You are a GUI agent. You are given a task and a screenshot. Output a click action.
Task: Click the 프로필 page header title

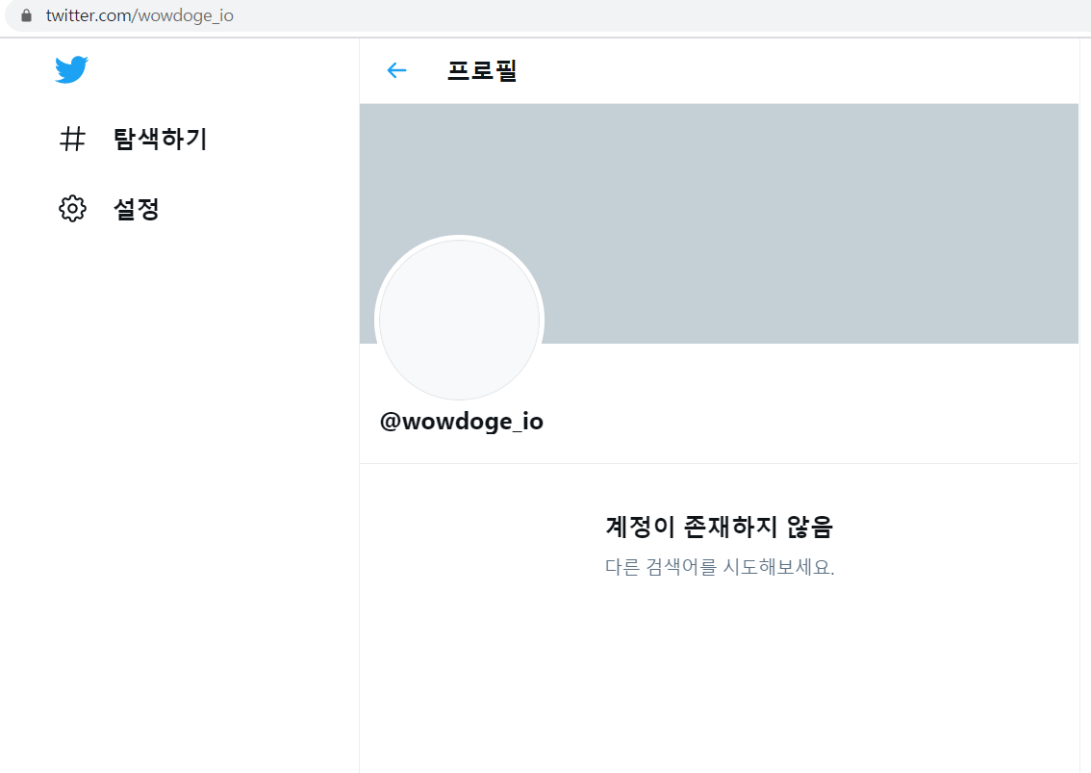481,70
